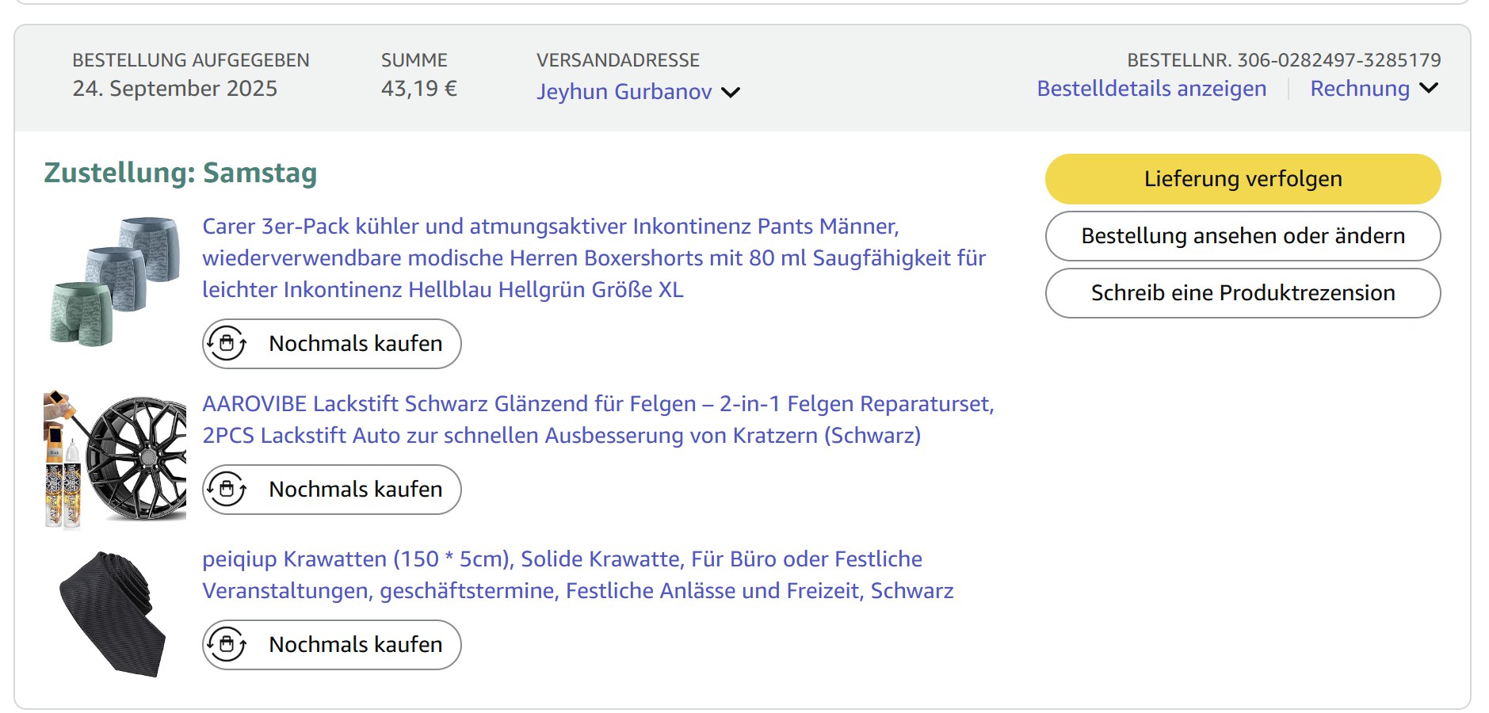Select Schreib eine Produktrezension

1242,293
